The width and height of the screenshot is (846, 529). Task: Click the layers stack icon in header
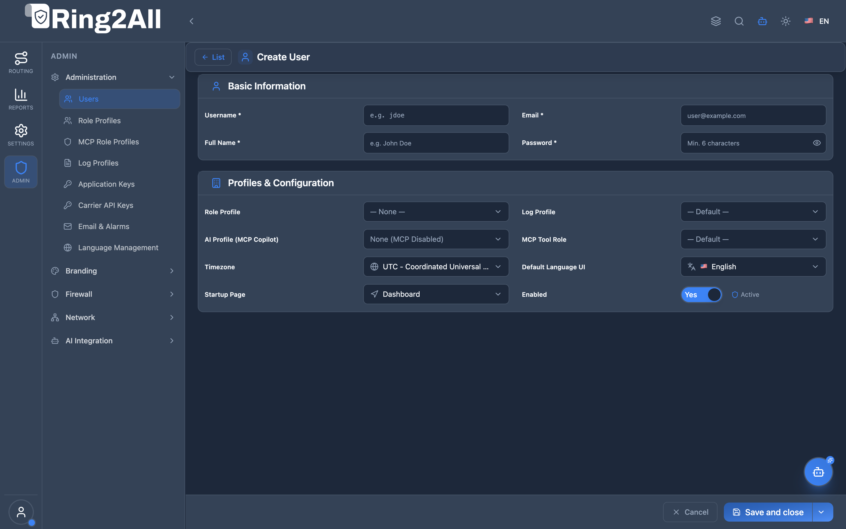(716, 21)
